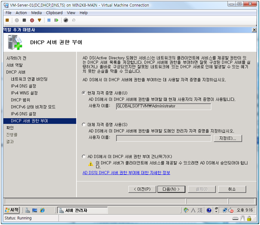
Task: Click the wizard server role header icon
Action: (x=15, y=42)
